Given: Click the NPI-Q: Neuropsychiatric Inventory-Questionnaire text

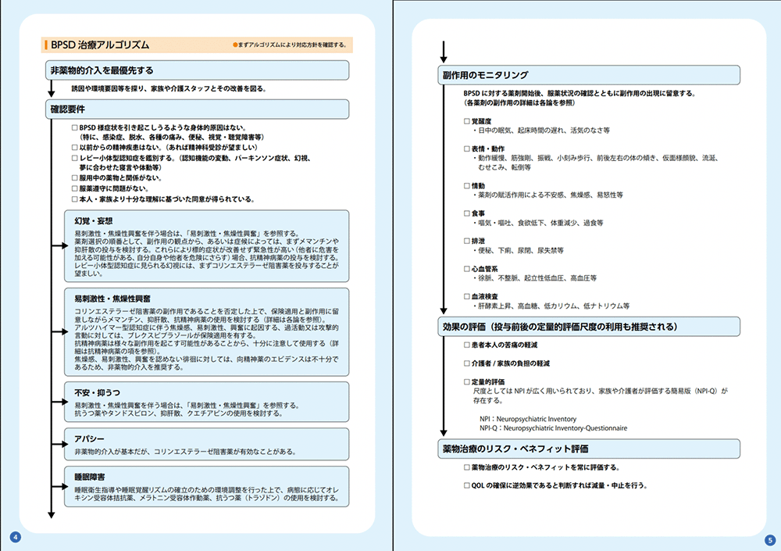Looking at the screenshot, I should pyautogui.click(x=553, y=428).
